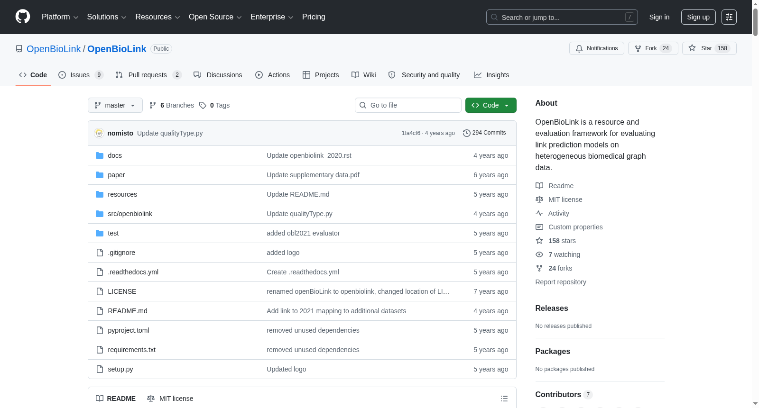Click the pyproject.toml file icon
Viewport: 759px width, 408px height.
pyautogui.click(x=100, y=330)
